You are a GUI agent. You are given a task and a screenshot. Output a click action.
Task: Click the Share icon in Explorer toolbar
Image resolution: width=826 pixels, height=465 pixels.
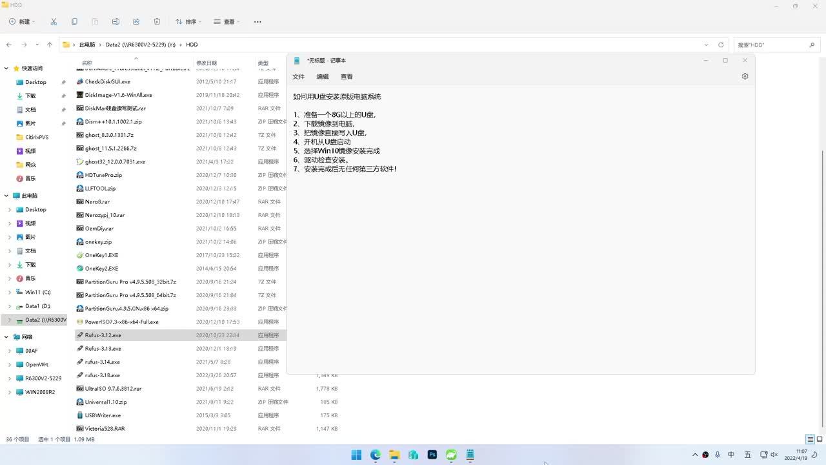pos(136,21)
